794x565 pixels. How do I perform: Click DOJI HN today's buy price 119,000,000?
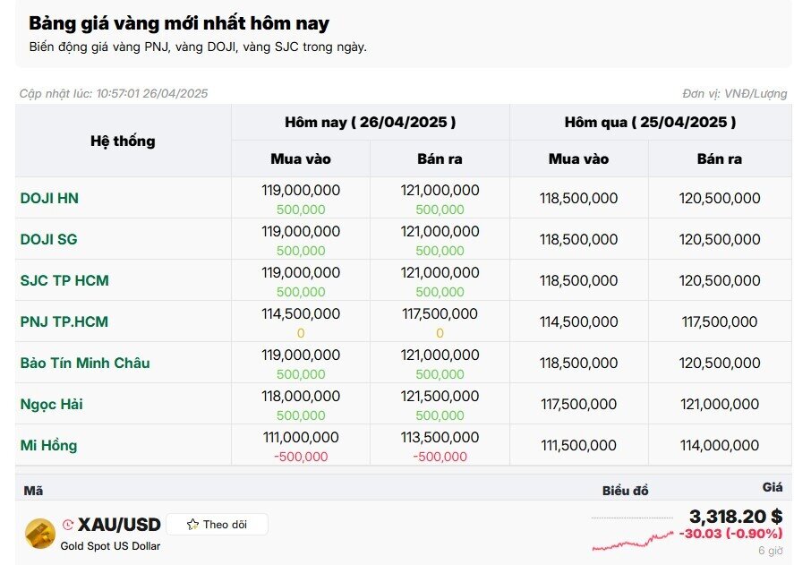pos(301,191)
